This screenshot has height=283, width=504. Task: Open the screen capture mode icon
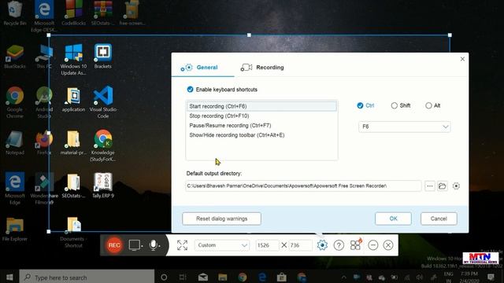click(134, 245)
